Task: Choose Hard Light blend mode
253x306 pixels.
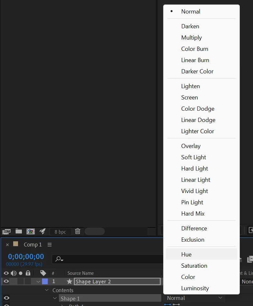Action: click(x=201, y=169)
